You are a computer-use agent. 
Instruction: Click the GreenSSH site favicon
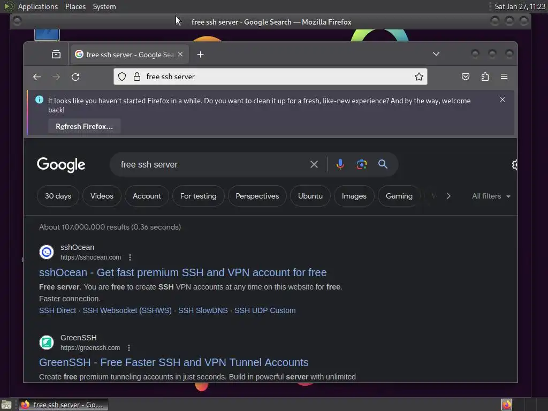point(47,342)
